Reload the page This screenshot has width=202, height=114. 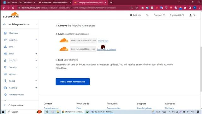(13, 8)
